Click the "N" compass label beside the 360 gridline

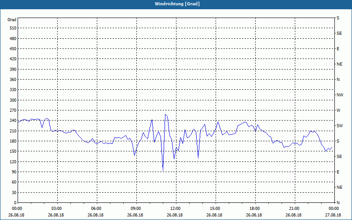[338, 80]
